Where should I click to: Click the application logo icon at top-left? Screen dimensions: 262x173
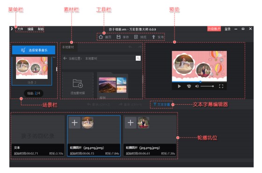12,29
